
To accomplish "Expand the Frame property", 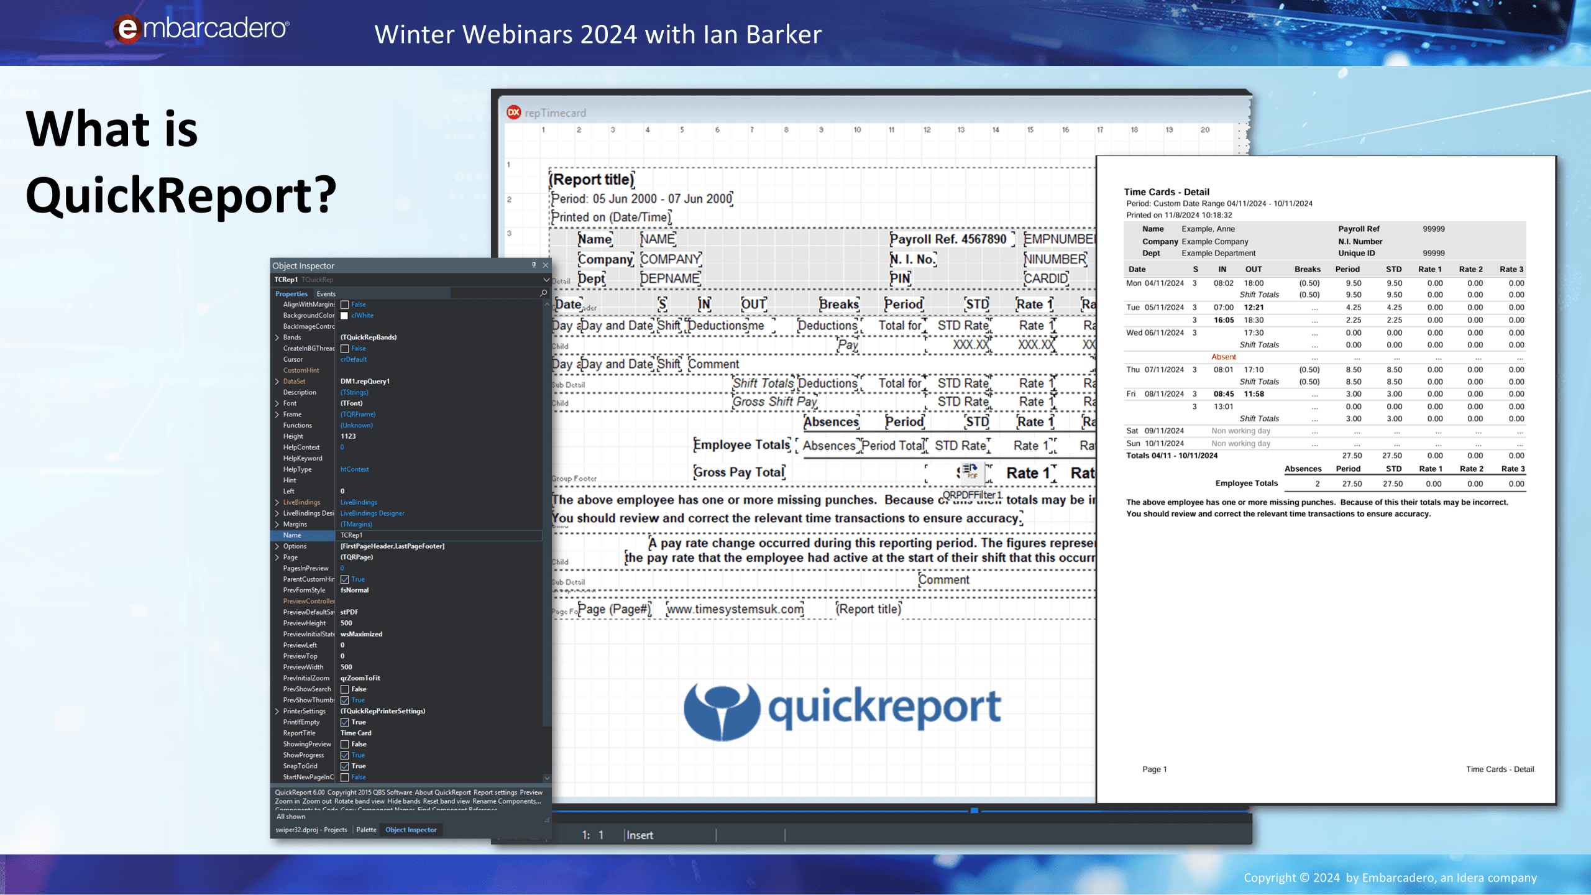I will click(277, 415).
